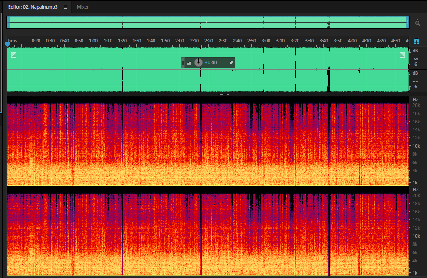The height and width of the screenshot is (278, 427).
Task: Click 4:20 on the time ruler
Action: 381,41
